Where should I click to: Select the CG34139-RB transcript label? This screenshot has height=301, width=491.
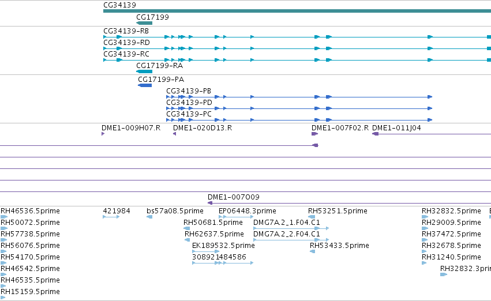pyautogui.click(x=126, y=31)
